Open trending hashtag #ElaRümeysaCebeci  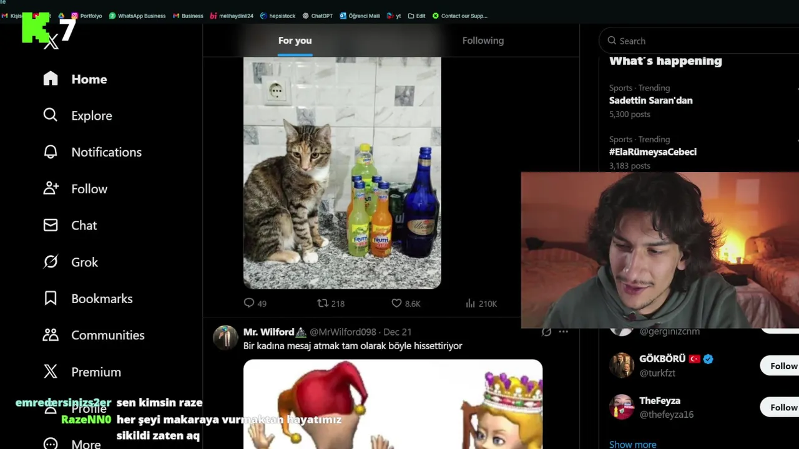click(x=653, y=152)
